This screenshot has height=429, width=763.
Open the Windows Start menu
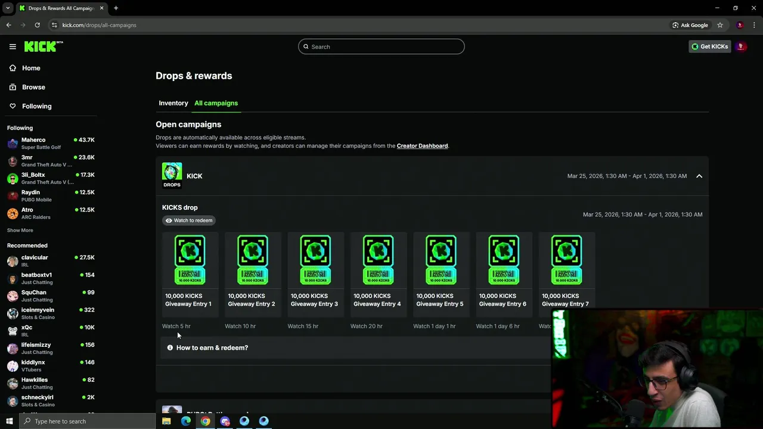tap(9, 421)
